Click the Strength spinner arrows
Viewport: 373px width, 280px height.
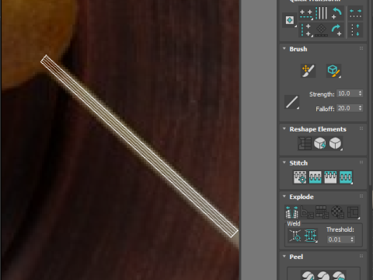coord(360,93)
